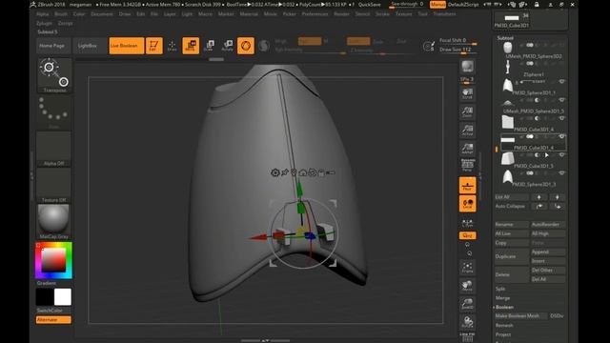
Task: Toggle visibility of PM3D_Sphere3D1_1 subtool
Action: coord(561,82)
